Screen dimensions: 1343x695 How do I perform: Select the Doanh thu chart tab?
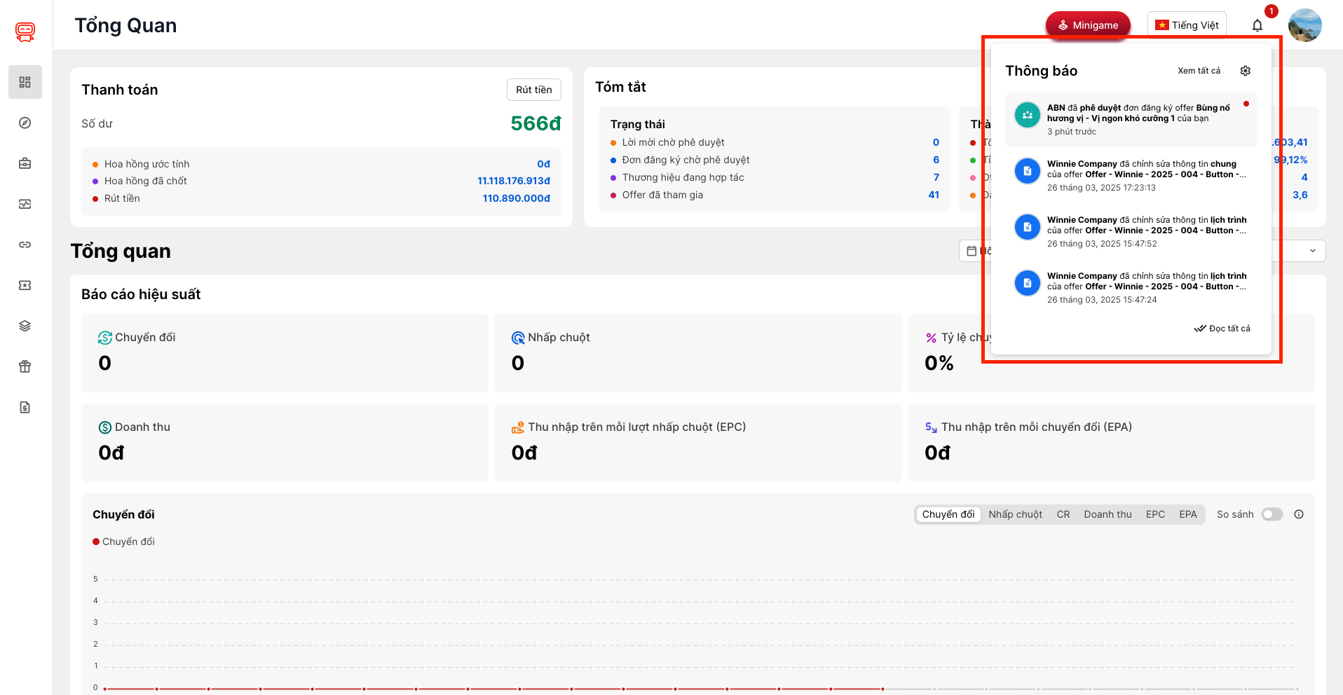pos(1107,514)
